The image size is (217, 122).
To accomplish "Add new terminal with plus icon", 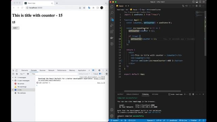I will pyautogui.click(x=184, y=94).
